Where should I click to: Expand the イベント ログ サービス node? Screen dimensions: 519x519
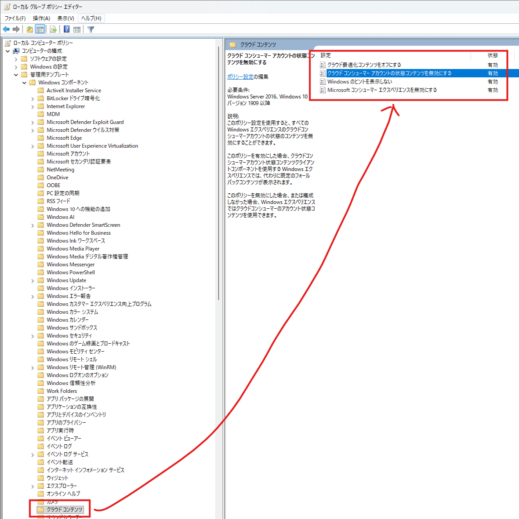pos(33,455)
